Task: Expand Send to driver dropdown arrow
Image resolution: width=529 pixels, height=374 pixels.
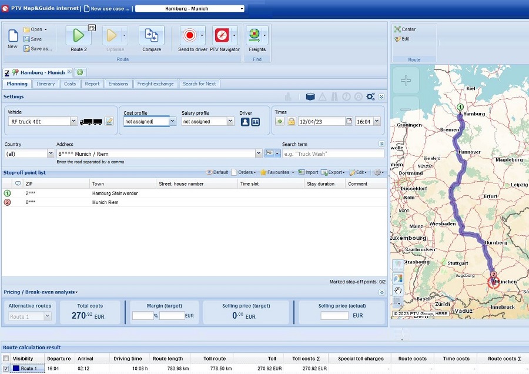Action: [x=202, y=35]
